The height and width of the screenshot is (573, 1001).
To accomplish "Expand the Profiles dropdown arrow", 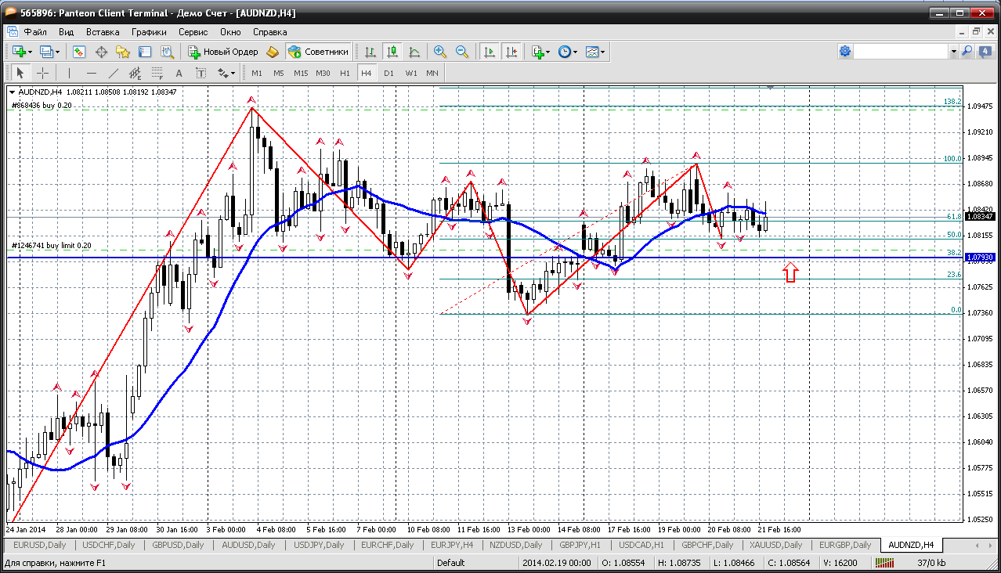I will click(x=57, y=52).
